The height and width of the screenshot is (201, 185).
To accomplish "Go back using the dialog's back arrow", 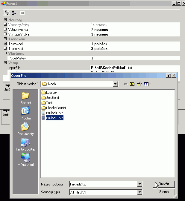I will point(125,84).
